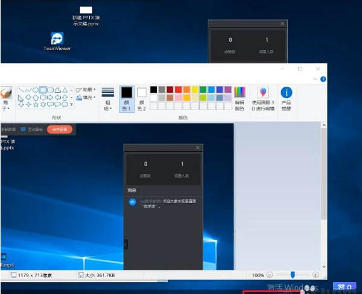Click the zoom out minus button
Image resolution: width=362 pixels, height=294 pixels.
point(270,275)
